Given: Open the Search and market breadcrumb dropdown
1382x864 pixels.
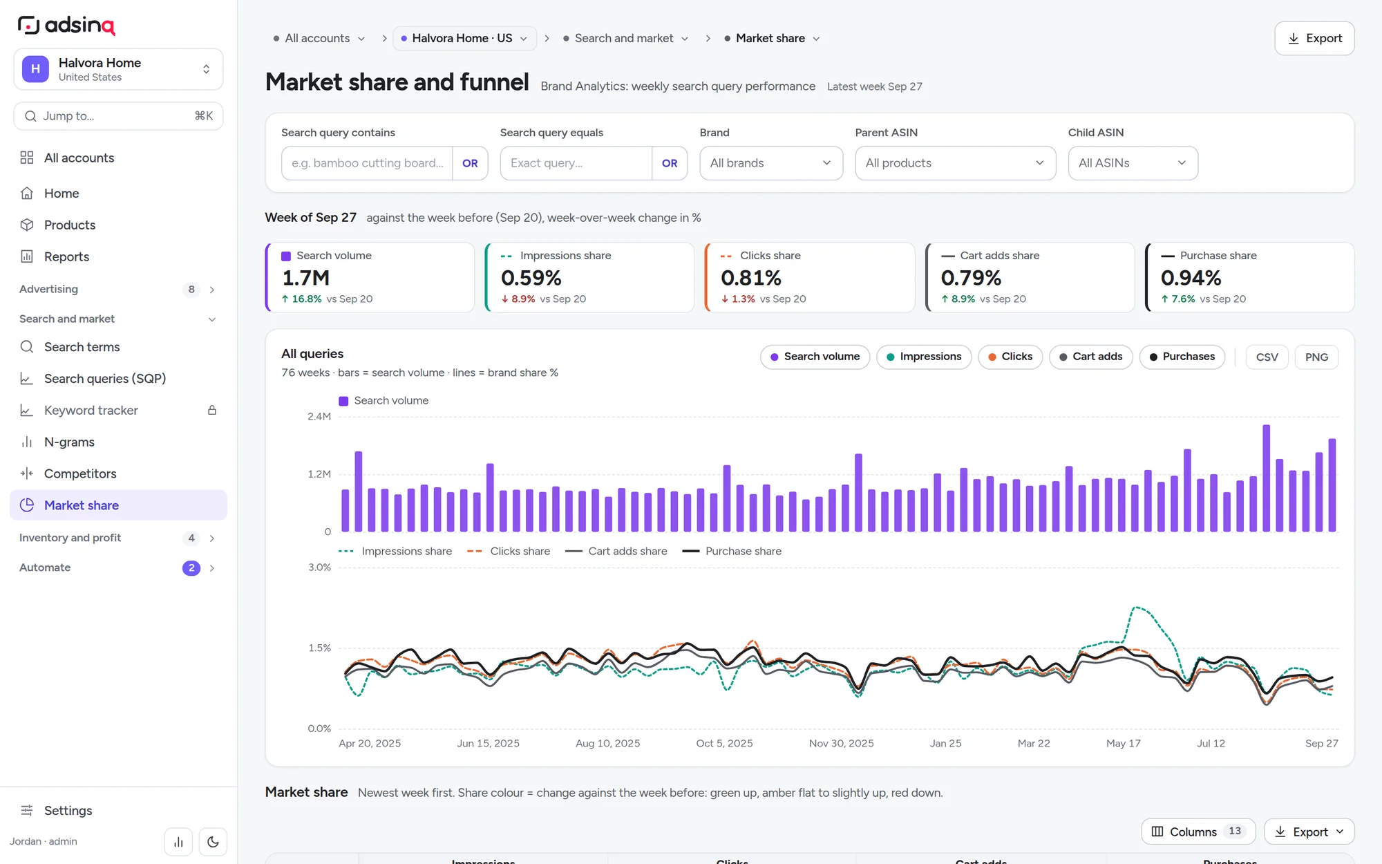Looking at the screenshot, I should tap(626, 39).
